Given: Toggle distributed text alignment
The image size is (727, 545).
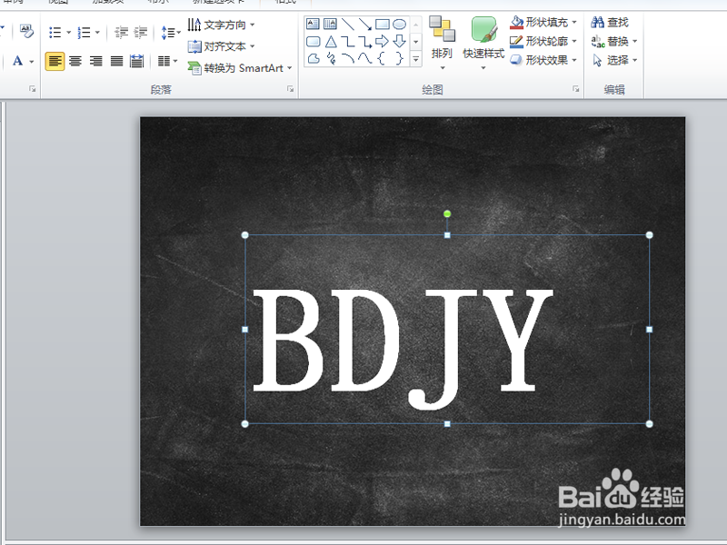Looking at the screenshot, I should pos(137,61).
